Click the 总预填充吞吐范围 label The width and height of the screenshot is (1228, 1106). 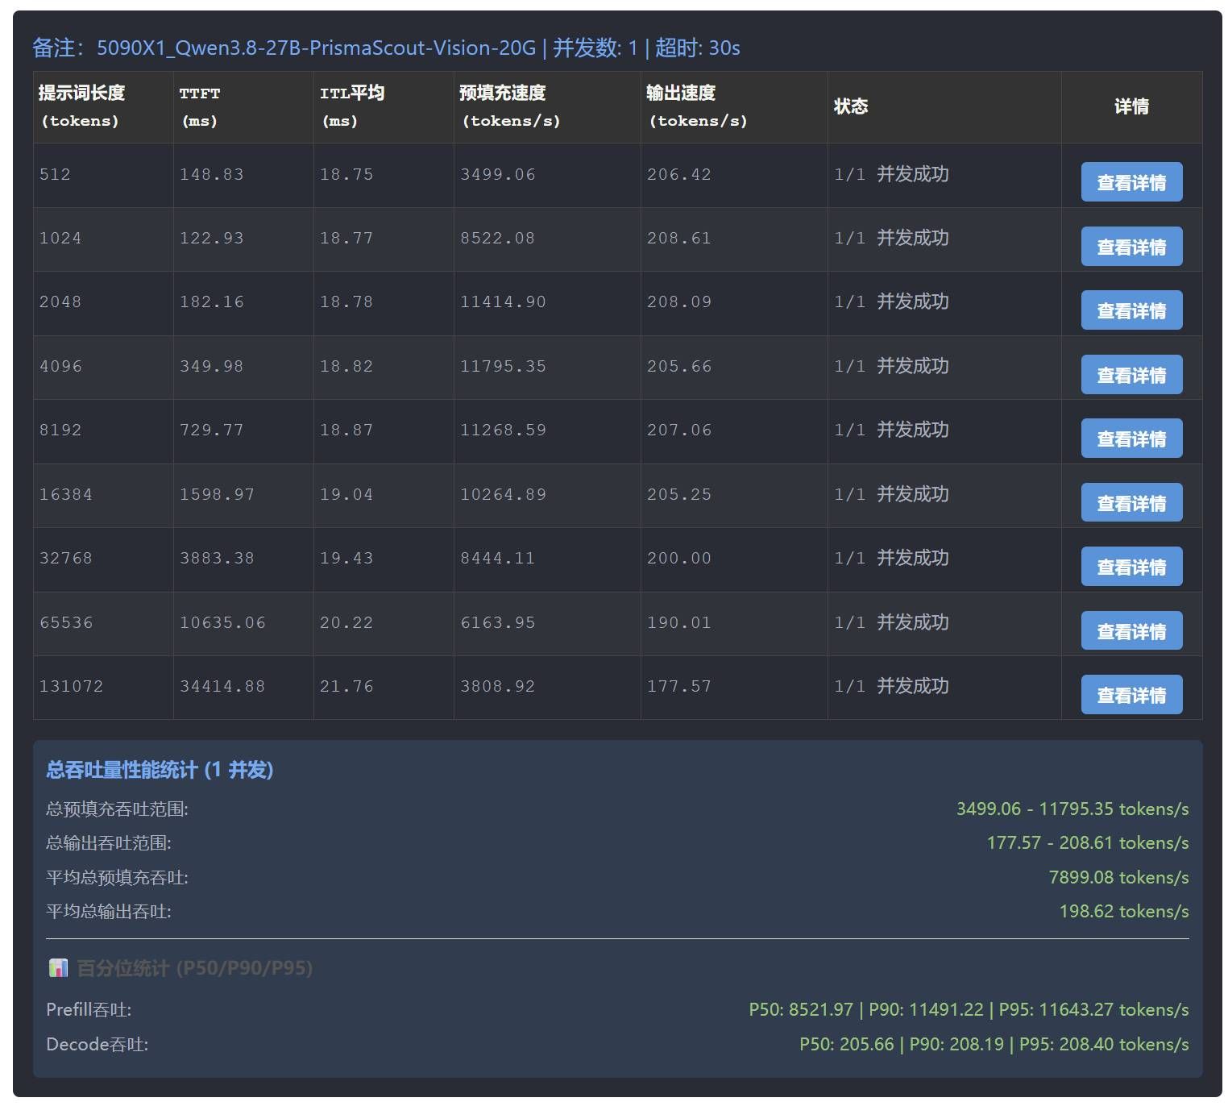coord(117,809)
